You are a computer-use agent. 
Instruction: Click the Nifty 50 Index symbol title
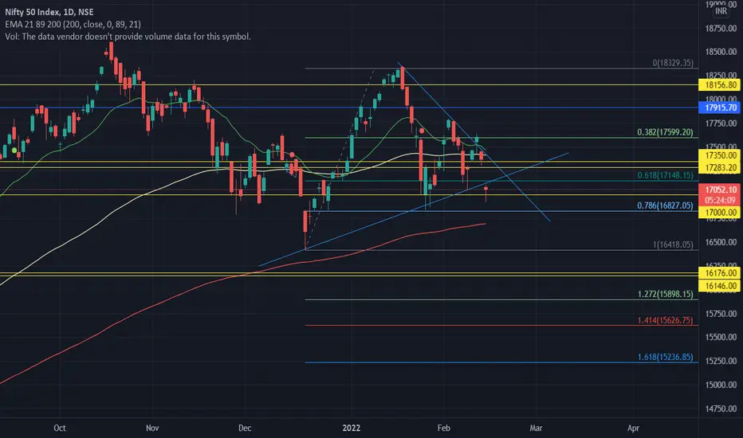click(49, 12)
